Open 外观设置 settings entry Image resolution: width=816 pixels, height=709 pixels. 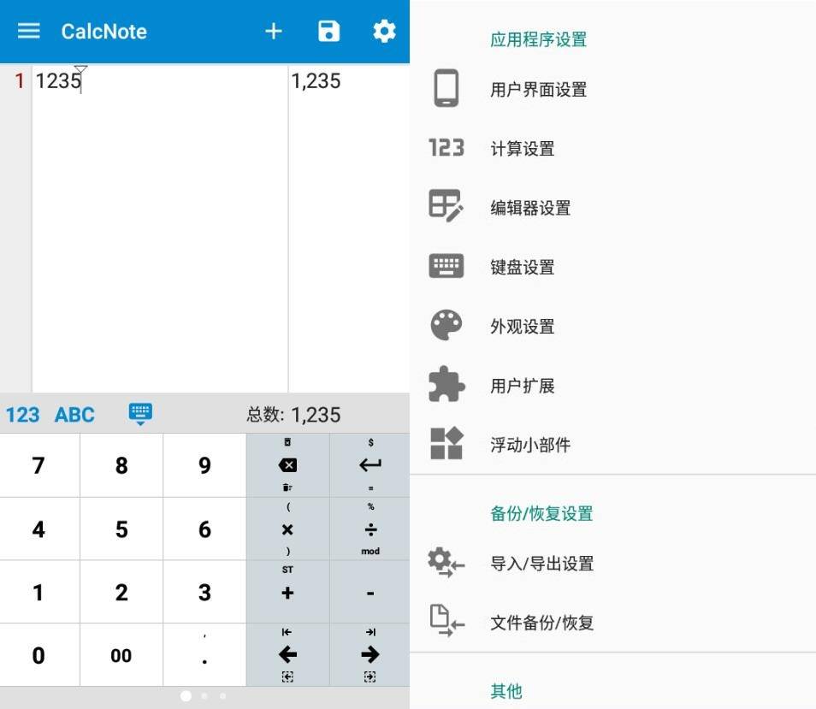[612, 326]
